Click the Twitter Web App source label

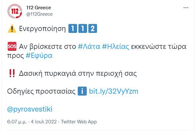(x=78, y=122)
